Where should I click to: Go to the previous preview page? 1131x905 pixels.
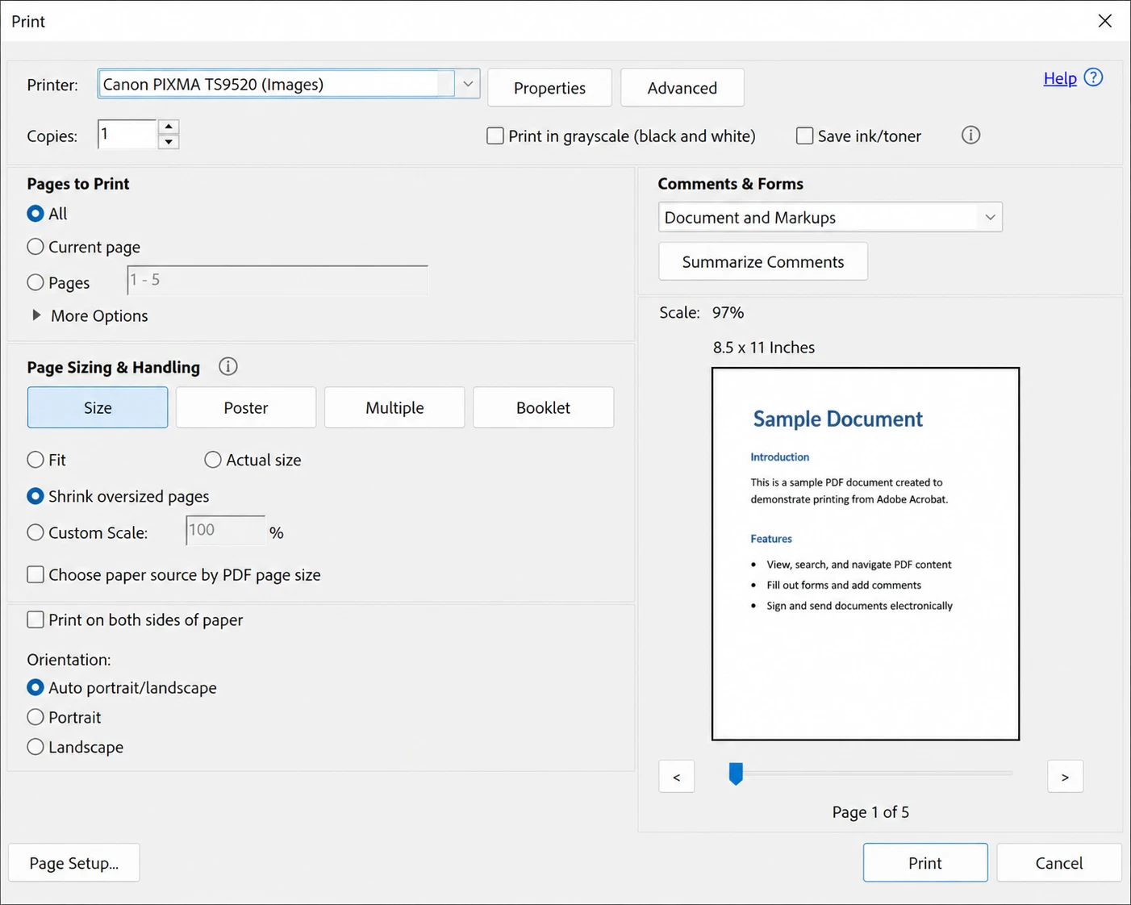676,777
